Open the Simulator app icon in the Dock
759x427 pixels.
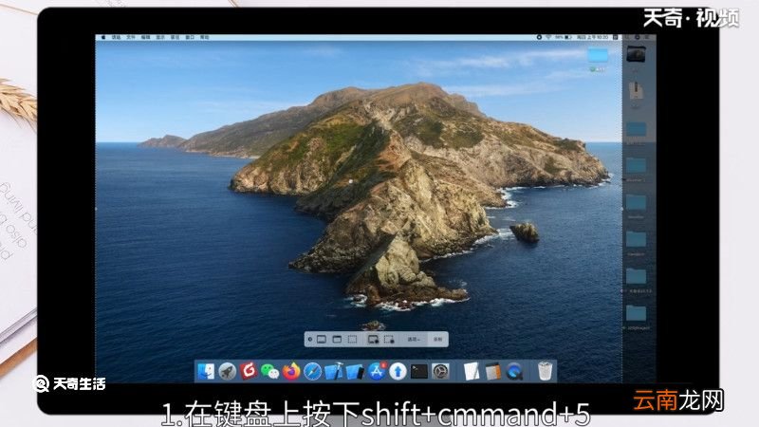point(355,371)
